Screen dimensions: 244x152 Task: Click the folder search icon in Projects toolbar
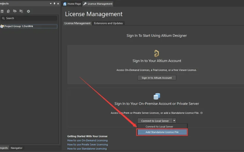tap(15, 11)
